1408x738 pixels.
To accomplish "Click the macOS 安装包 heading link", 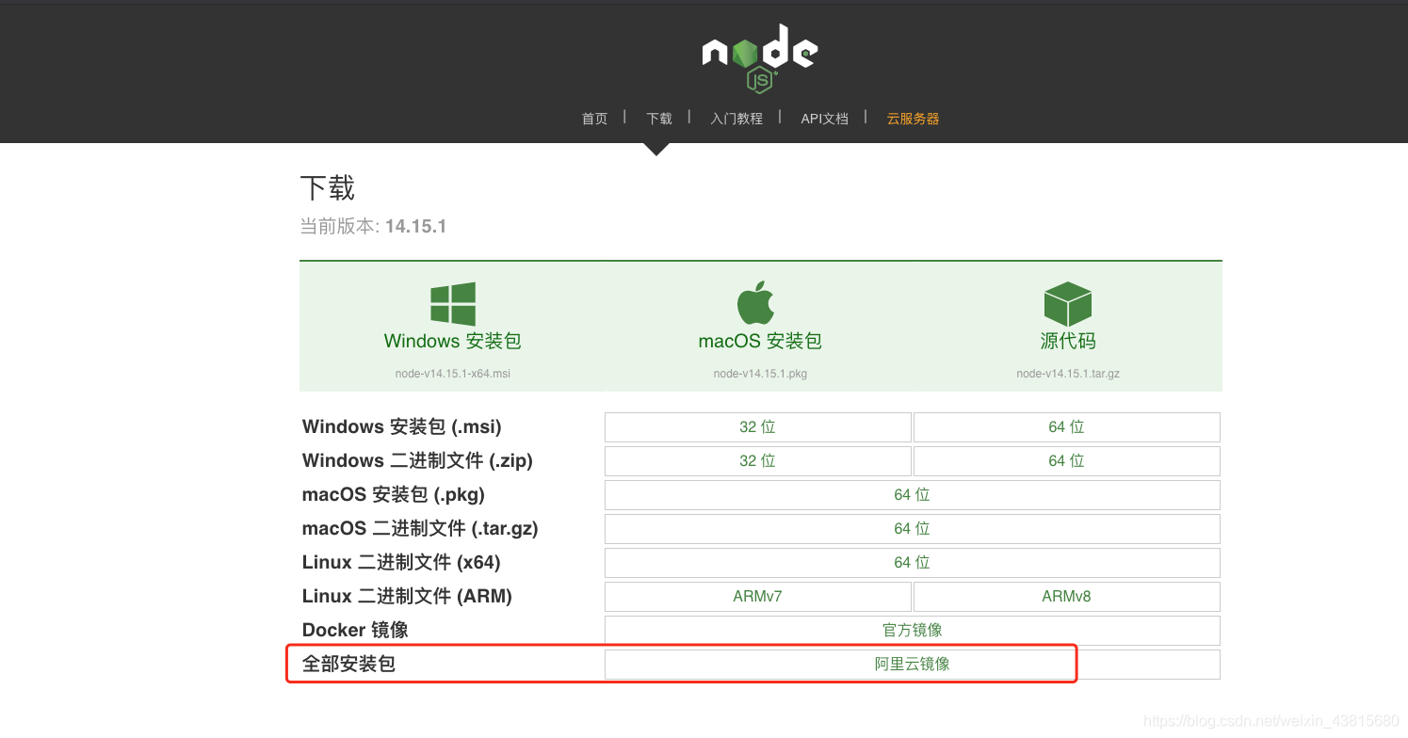I will (760, 341).
